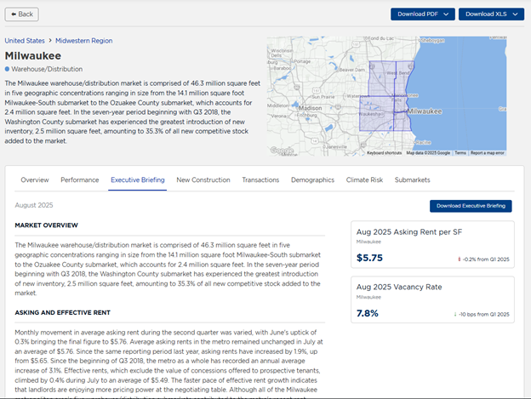The image size is (531, 399).
Task: Switch to the Climate Risk tab
Action: [x=364, y=180]
